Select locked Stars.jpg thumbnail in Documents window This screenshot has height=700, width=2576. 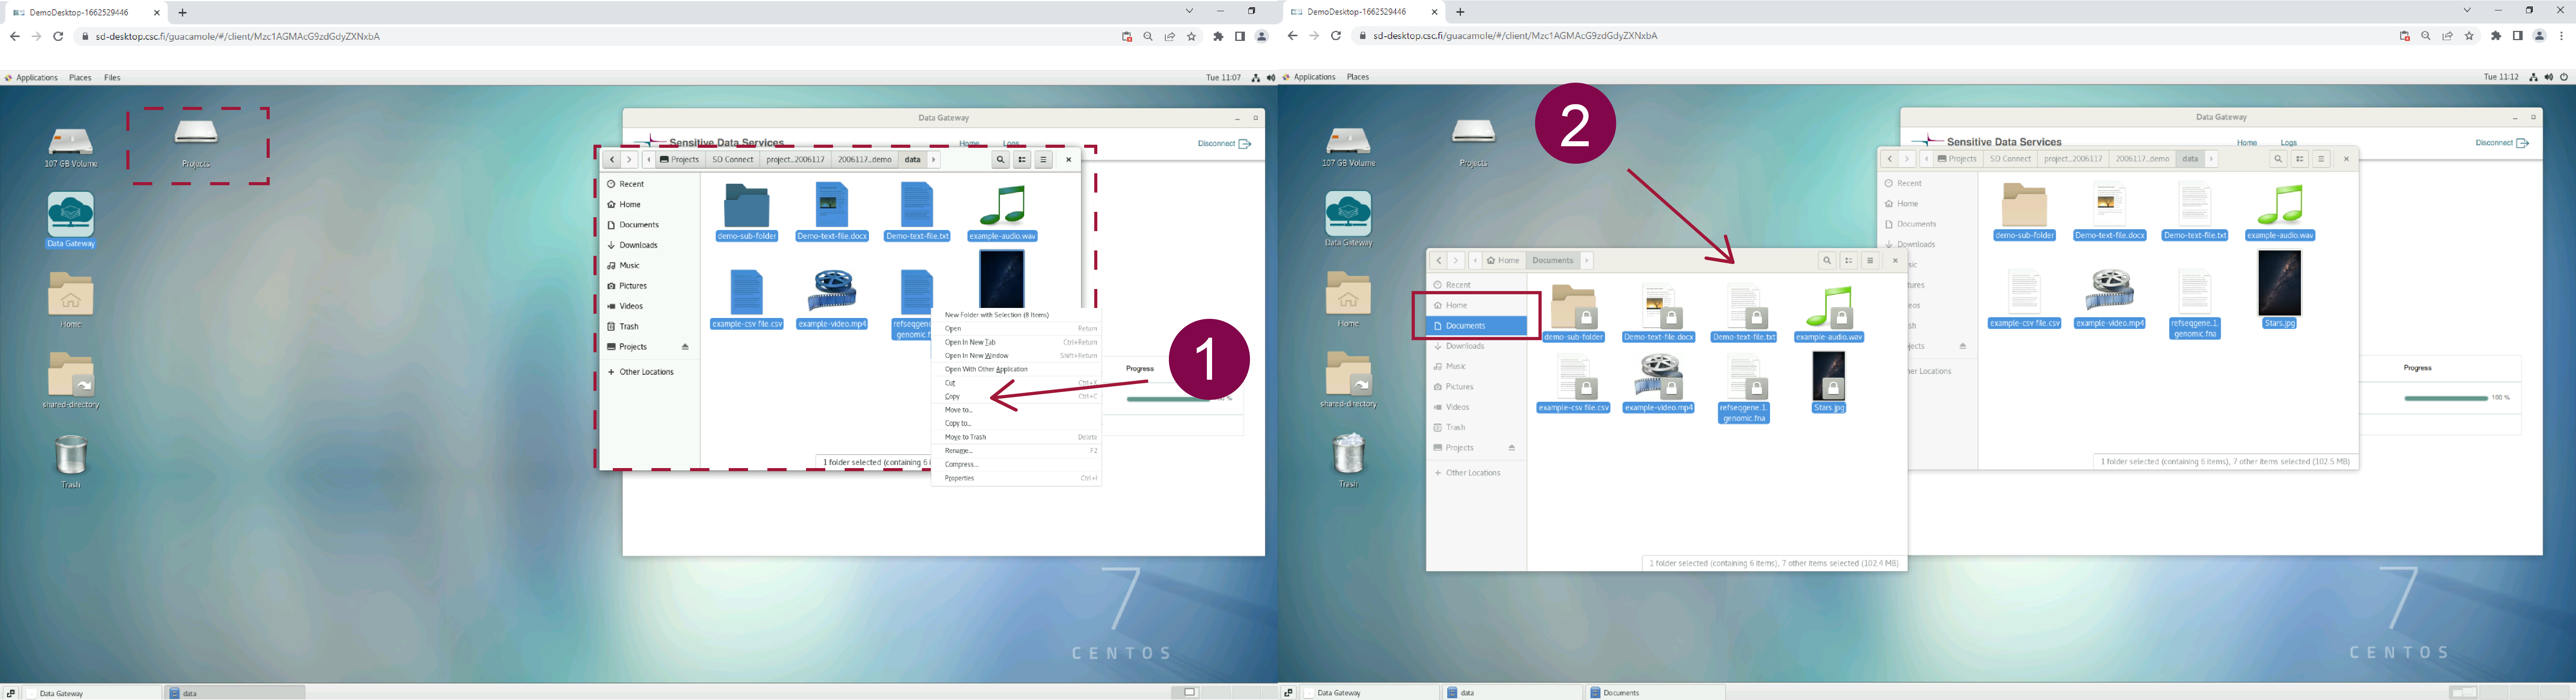coord(1829,377)
